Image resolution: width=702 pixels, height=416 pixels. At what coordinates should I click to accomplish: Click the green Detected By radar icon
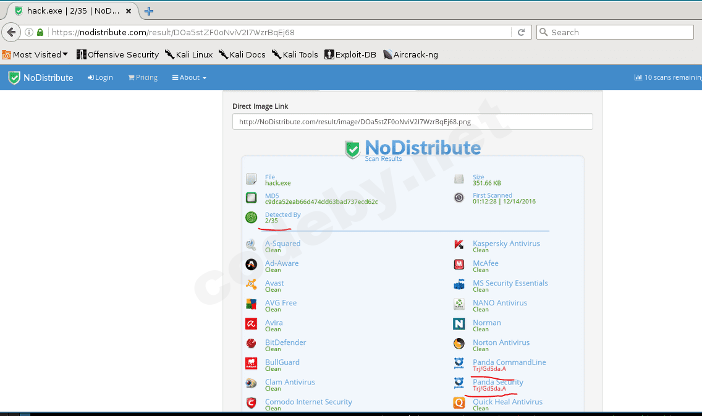pyautogui.click(x=251, y=217)
